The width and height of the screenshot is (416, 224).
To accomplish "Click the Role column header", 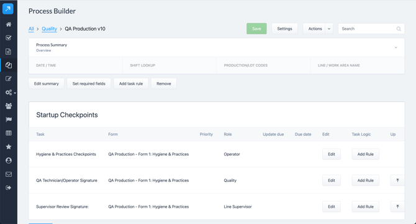I will [228, 134].
